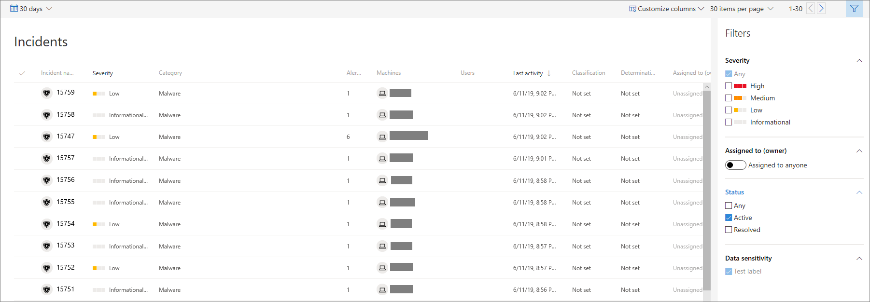Image resolution: width=870 pixels, height=302 pixels.
Task: Go to previous page arrow
Action: [811, 9]
